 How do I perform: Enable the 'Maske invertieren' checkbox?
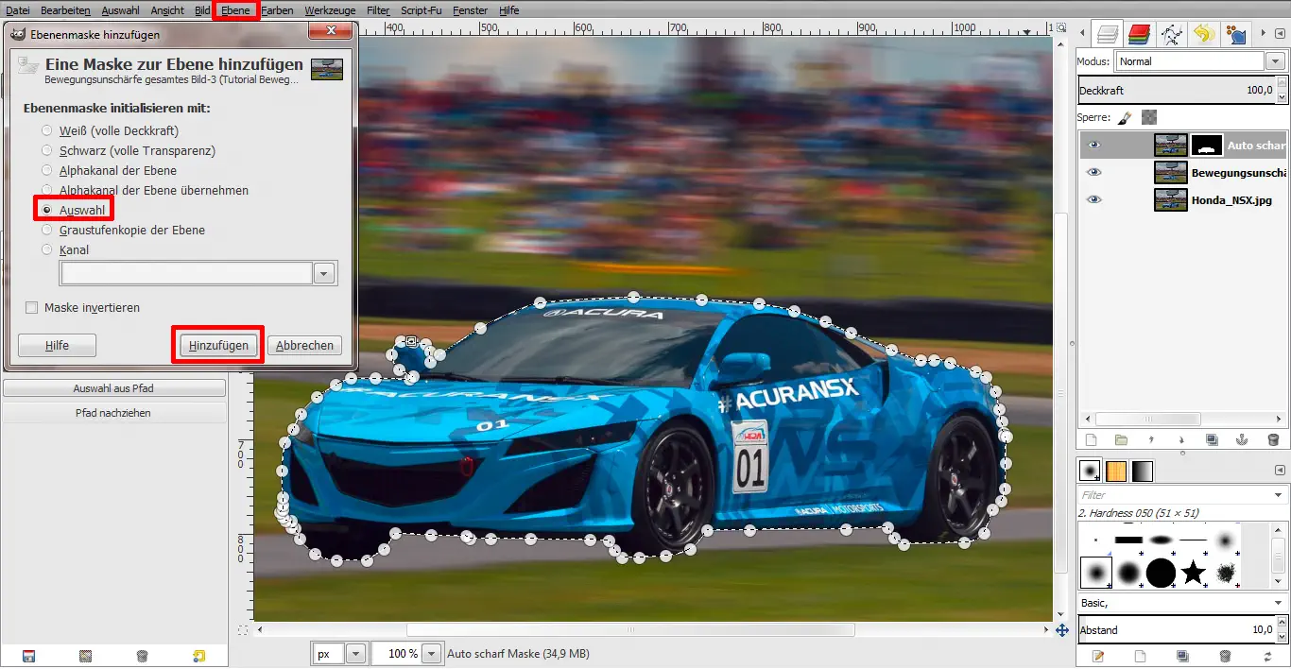pyautogui.click(x=32, y=308)
